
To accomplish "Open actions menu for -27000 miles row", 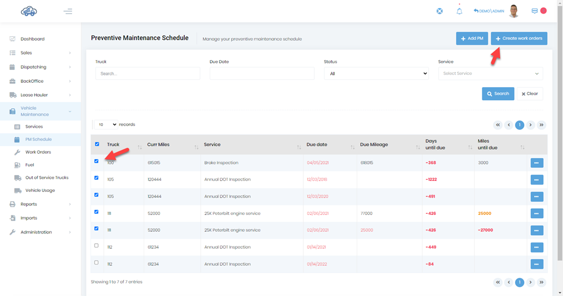I will [537, 230].
